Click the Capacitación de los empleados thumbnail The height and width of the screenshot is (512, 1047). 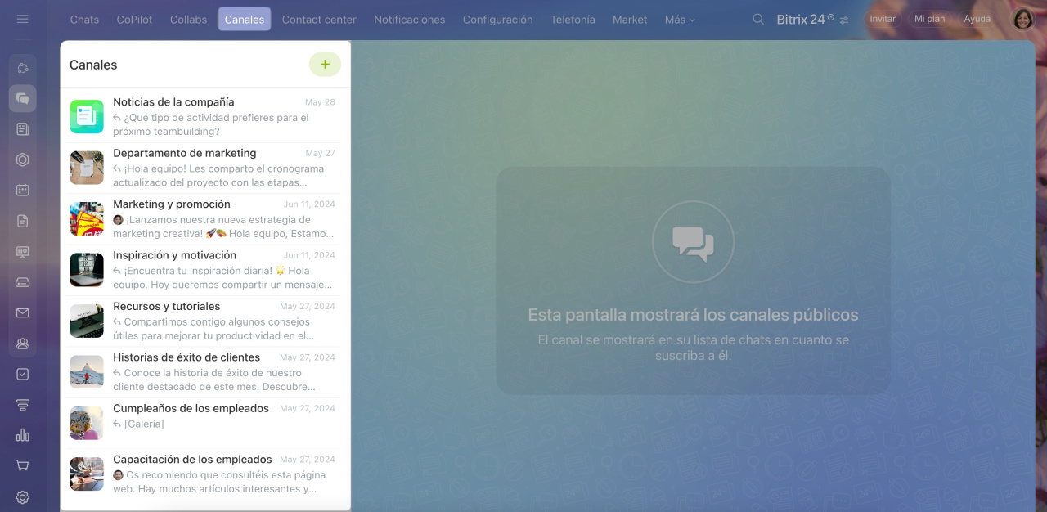(x=87, y=474)
